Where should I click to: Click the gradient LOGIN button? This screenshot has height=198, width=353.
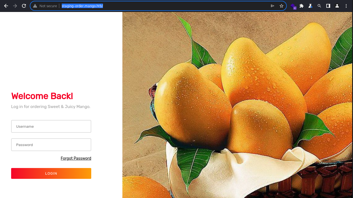[x=51, y=173]
